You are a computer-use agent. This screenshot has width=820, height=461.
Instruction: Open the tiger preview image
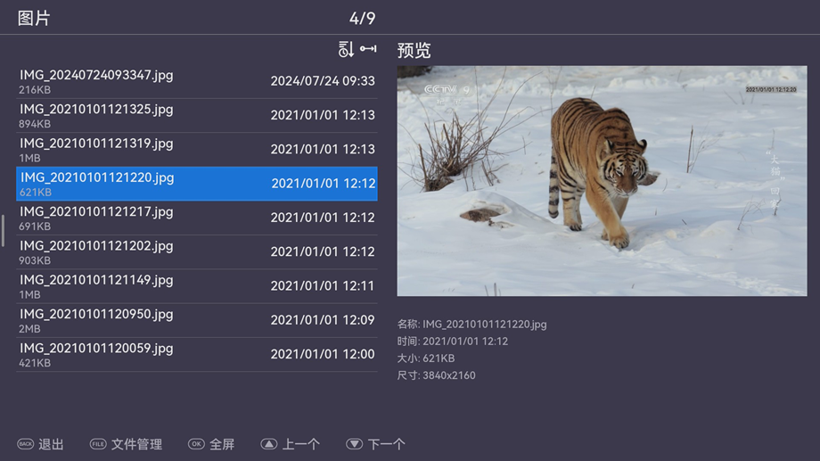(602, 181)
